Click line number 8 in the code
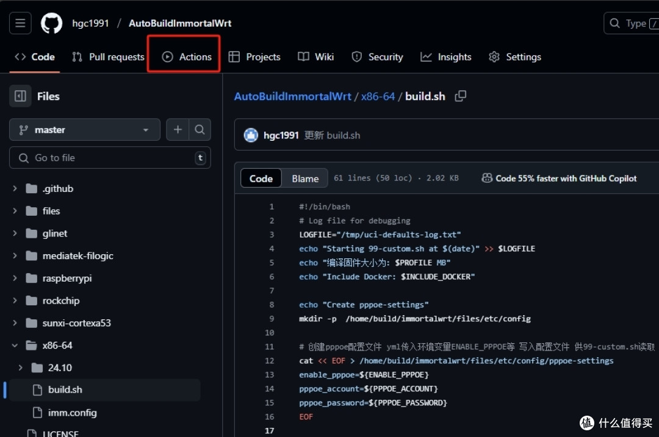 tap(272, 305)
